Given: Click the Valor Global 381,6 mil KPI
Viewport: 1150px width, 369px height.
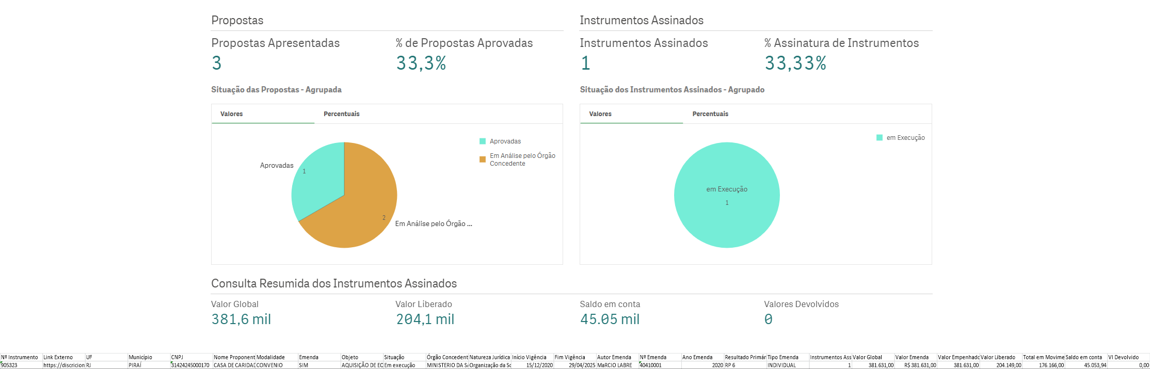Looking at the screenshot, I should pyautogui.click(x=241, y=319).
